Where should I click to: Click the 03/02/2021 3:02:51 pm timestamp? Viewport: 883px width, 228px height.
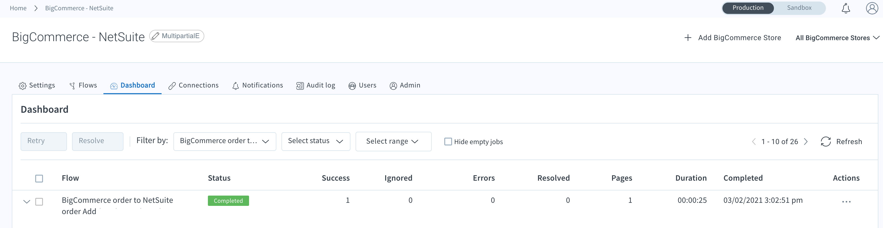coord(763,200)
